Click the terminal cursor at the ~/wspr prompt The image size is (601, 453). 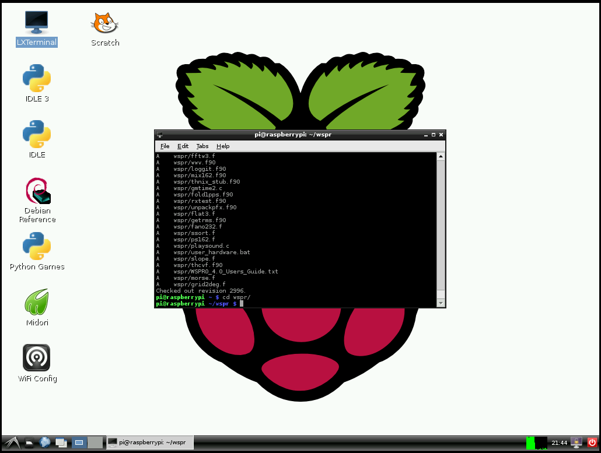[242, 304]
